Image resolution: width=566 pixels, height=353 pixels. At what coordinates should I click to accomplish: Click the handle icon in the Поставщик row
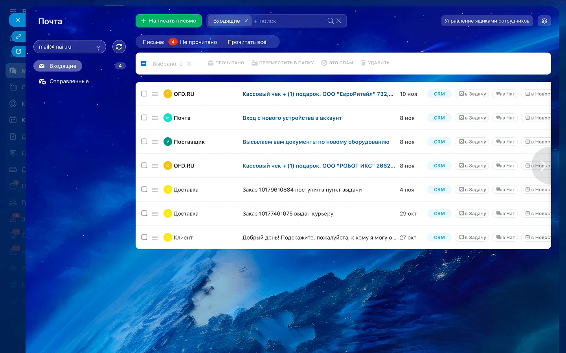(155, 142)
